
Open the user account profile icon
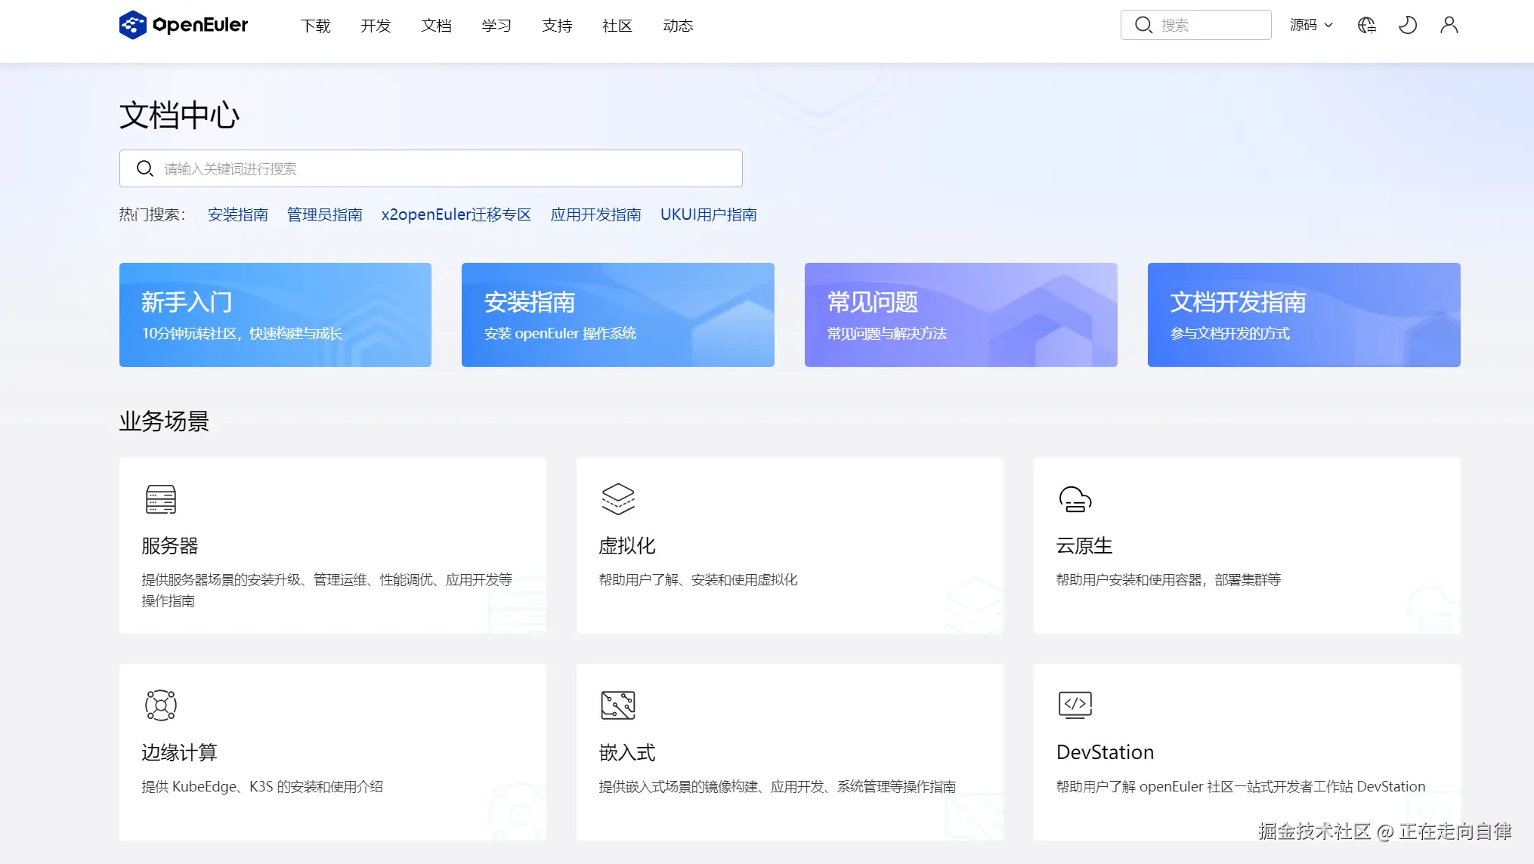(x=1449, y=25)
